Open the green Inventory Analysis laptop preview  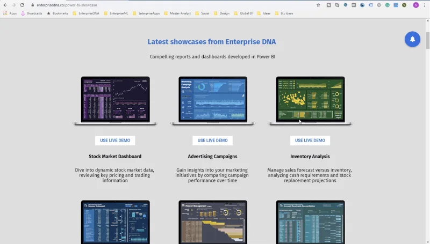[310, 101]
